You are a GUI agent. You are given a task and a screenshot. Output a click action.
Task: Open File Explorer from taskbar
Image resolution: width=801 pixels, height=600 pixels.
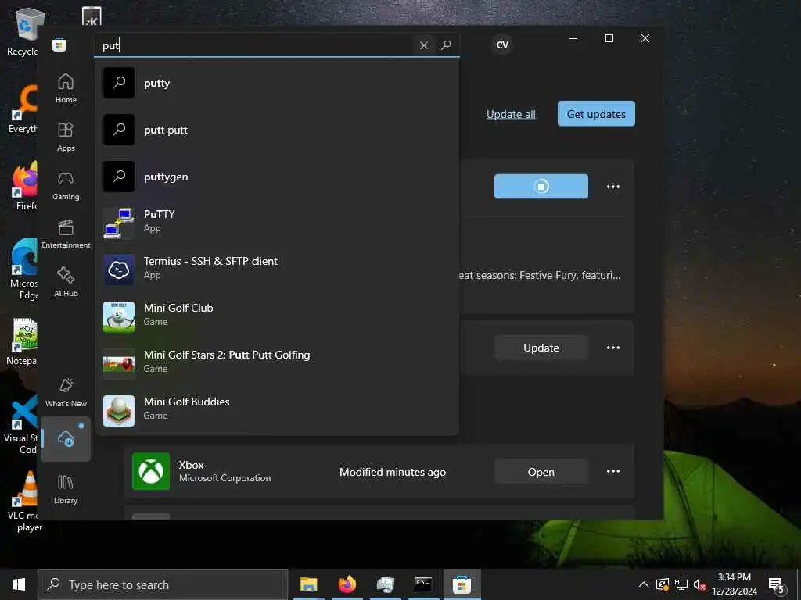click(x=308, y=584)
